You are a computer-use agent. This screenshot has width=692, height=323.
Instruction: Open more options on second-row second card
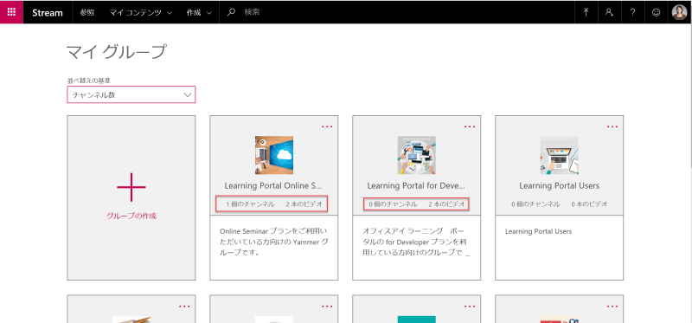[x=327, y=307]
